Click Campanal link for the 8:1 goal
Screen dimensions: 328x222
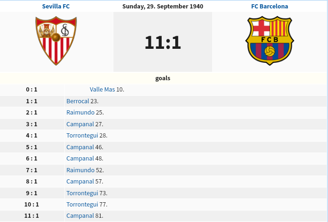(80, 181)
